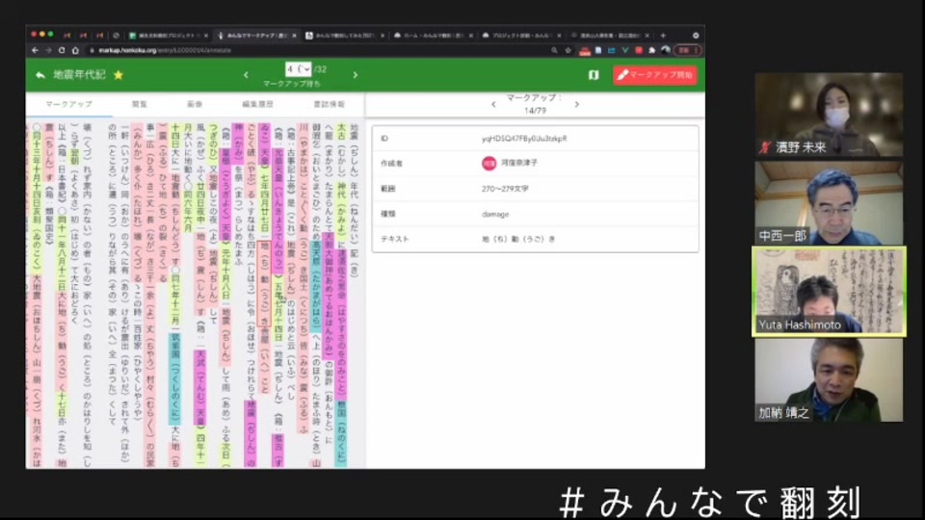Select 濱野未来's video thumbnail
The width and height of the screenshot is (925, 520).
[829, 115]
